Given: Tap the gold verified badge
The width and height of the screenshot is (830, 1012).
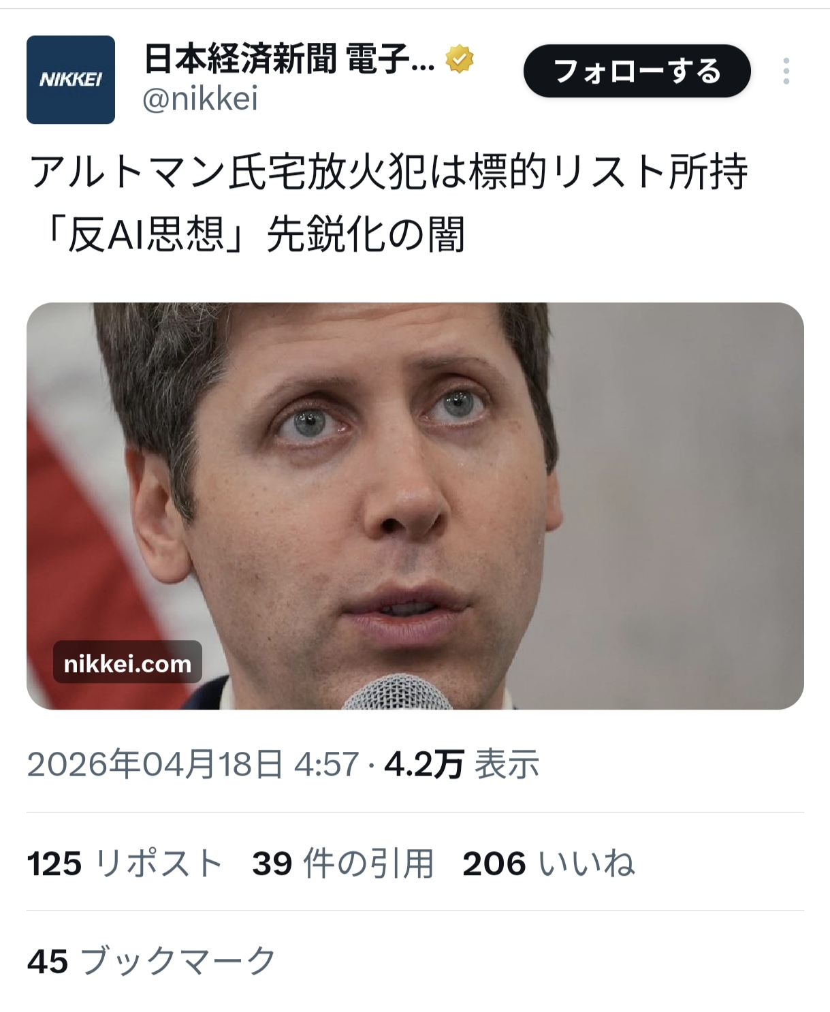Looking at the screenshot, I should pyautogui.click(x=460, y=59).
